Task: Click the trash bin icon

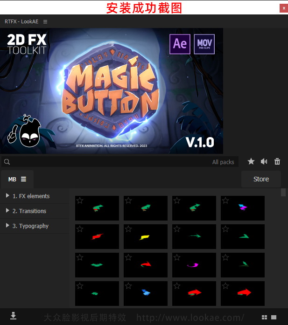Action: 277,161
